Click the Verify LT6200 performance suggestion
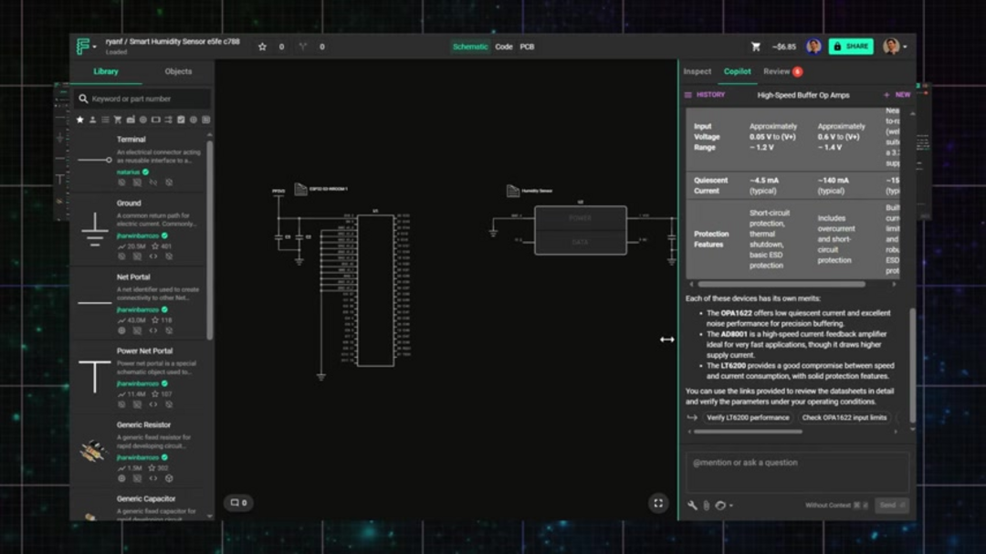 (x=747, y=417)
